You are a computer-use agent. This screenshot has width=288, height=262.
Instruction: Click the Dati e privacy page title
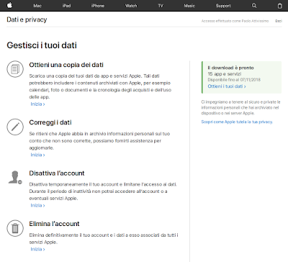pyautogui.click(x=27, y=19)
